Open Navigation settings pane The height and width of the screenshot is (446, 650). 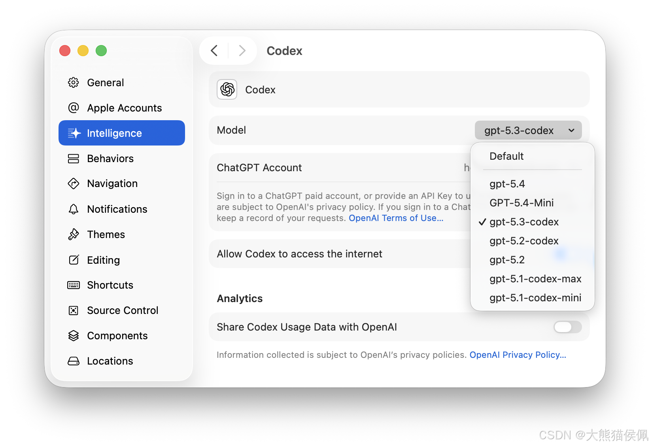[122, 183]
